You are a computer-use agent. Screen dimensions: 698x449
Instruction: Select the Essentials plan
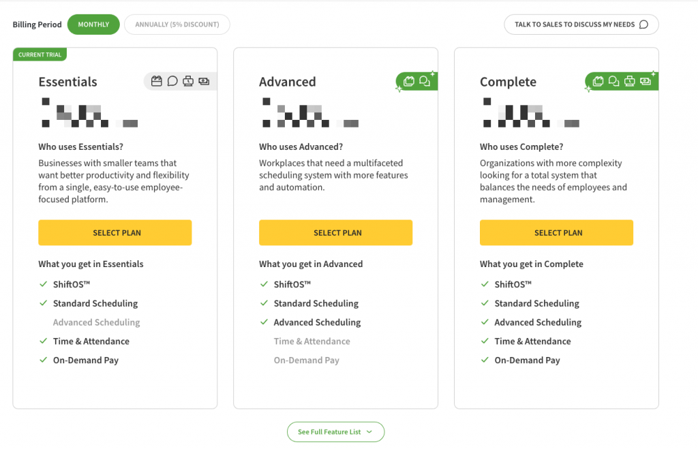click(x=115, y=232)
